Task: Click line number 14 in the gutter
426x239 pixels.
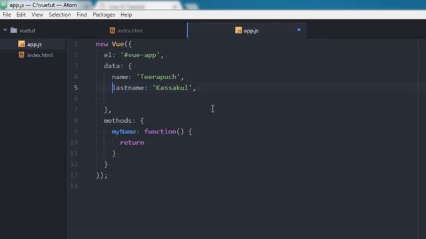Action: [74, 186]
